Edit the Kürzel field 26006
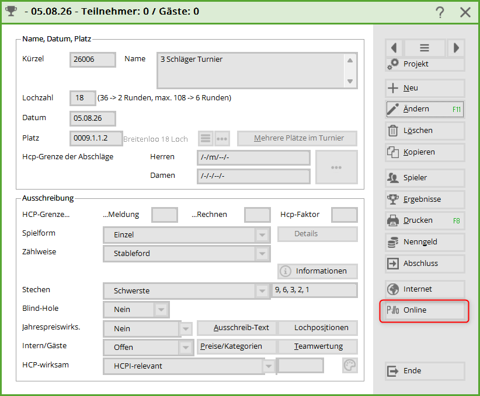Image resolution: width=480 pixels, height=396 pixels. 92,59
